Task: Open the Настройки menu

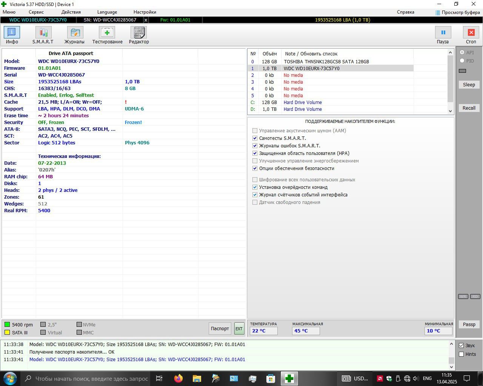Action: click(145, 12)
